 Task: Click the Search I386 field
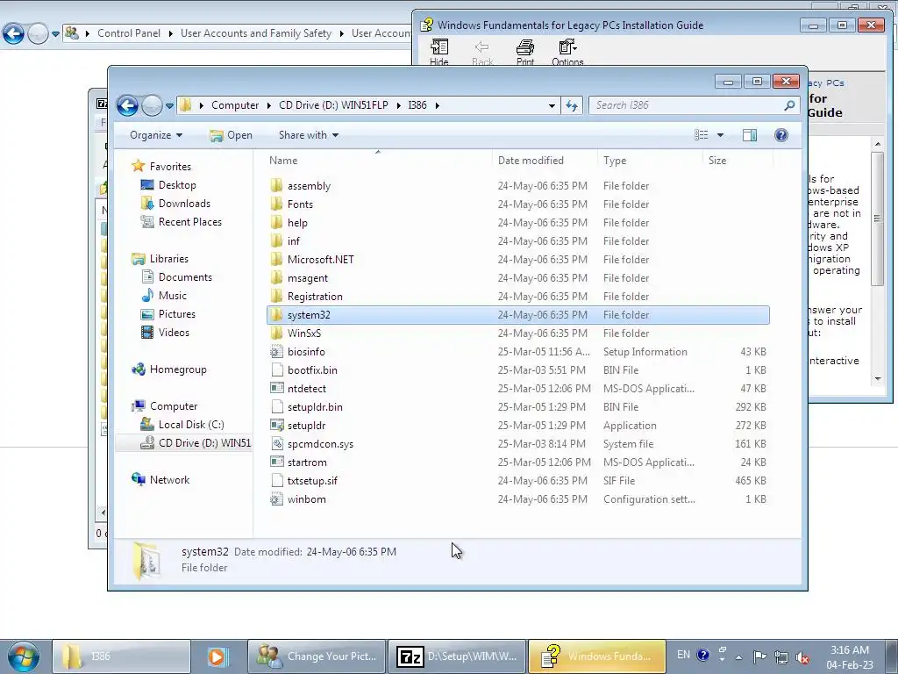pos(694,105)
